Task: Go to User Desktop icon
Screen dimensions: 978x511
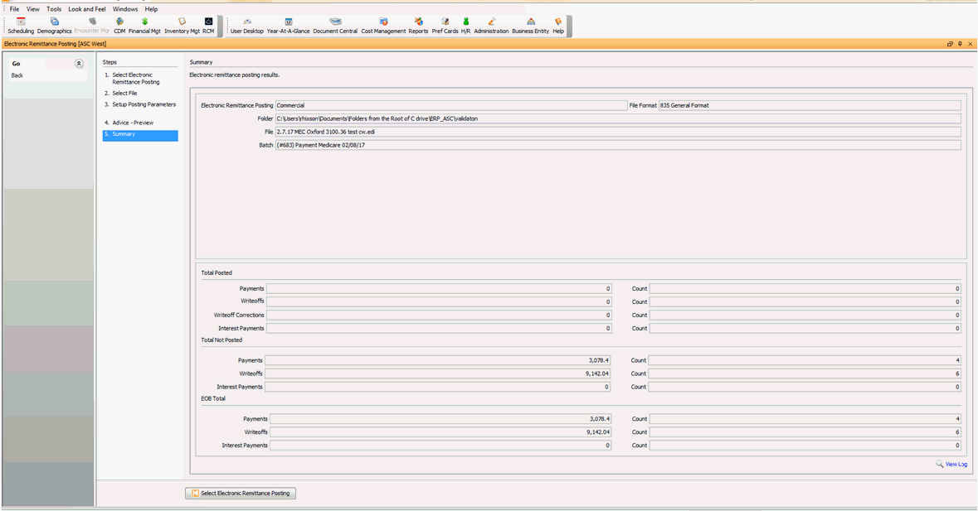Action: click(247, 26)
